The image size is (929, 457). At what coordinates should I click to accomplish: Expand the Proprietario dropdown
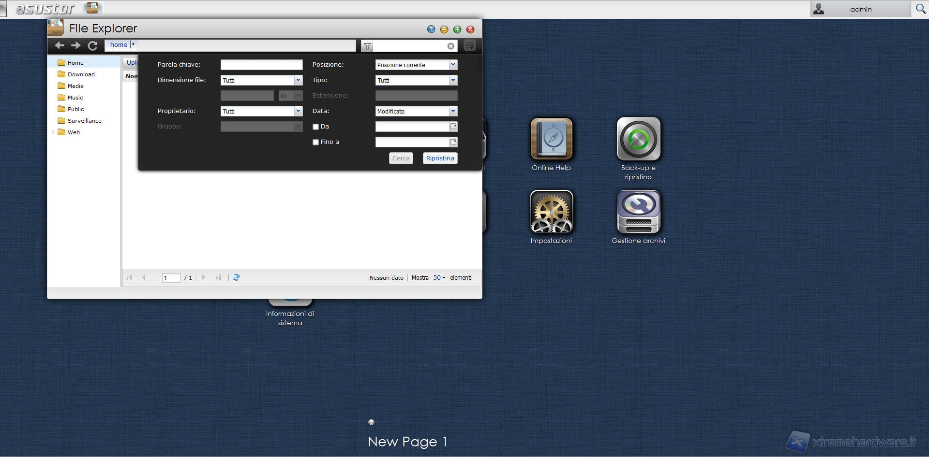(261, 111)
